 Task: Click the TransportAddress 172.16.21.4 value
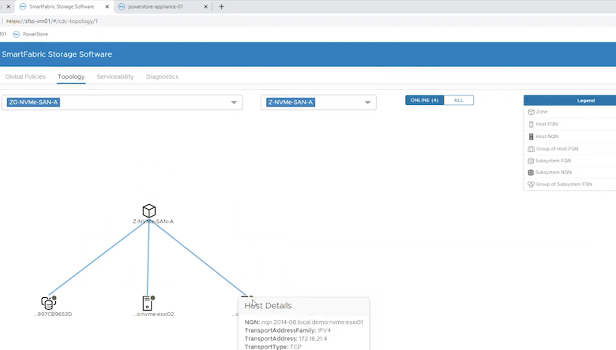313,339
